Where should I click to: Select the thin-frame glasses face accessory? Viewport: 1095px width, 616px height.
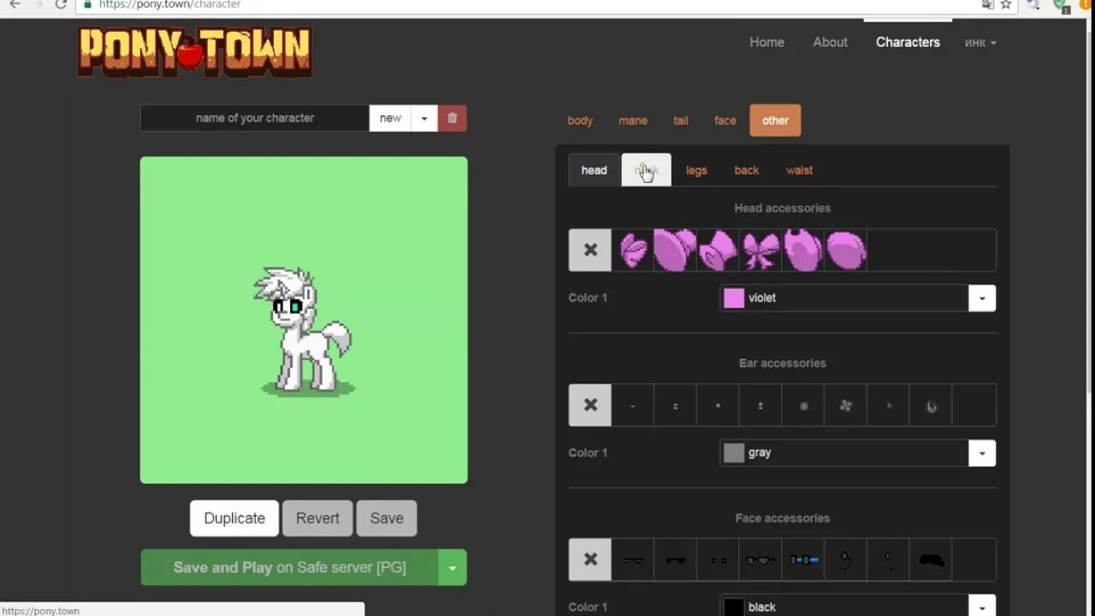tap(632, 560)
